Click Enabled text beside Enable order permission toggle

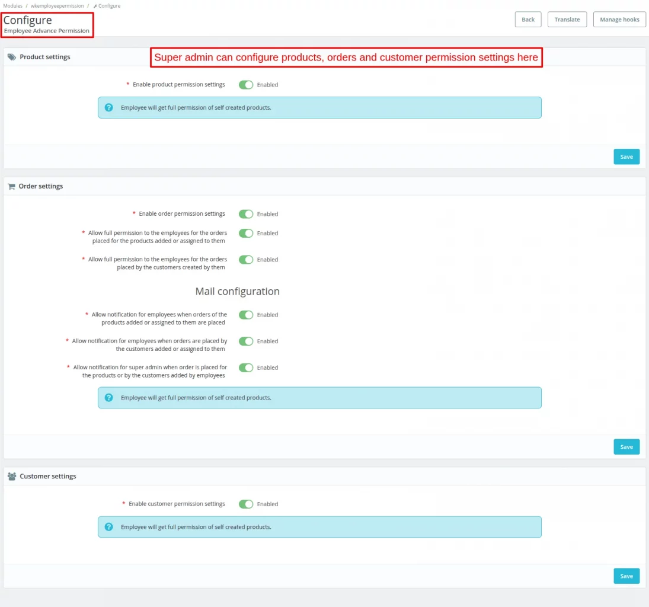coord(267,214)
